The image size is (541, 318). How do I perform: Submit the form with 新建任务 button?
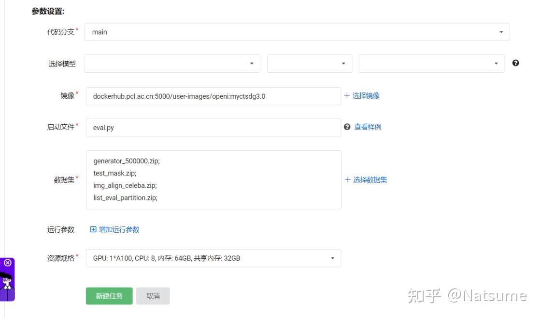109,296
